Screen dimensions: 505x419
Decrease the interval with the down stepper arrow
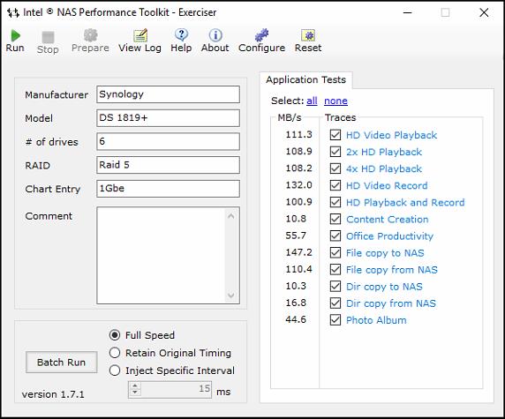point(135,393)
